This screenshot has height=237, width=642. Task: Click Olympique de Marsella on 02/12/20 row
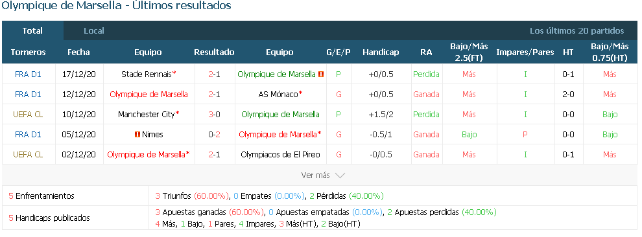pos(147,155)
